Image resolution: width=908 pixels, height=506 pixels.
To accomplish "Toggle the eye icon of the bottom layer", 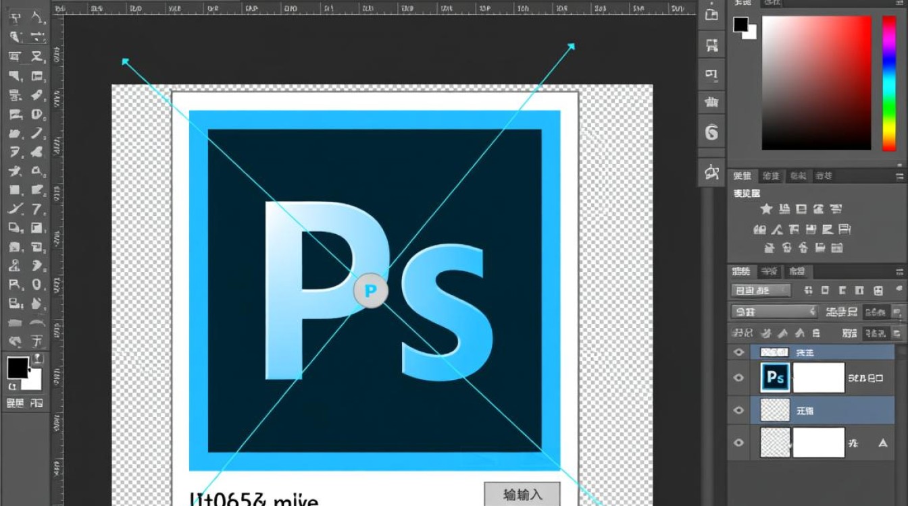I will pyautogui.click(x=738, y=443).
